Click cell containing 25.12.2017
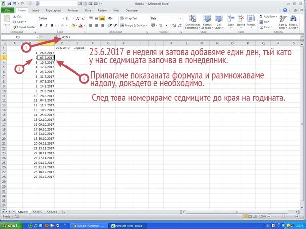This screenshot has width=306, height=229. [46, 177]
